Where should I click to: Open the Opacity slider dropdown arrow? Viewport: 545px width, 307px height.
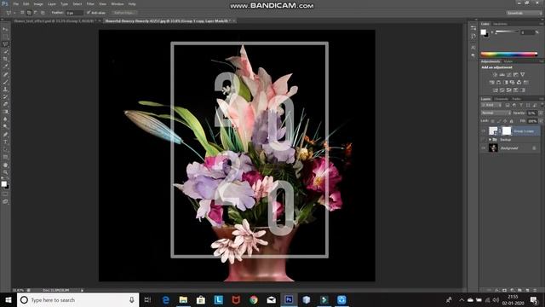pos(541,113)
